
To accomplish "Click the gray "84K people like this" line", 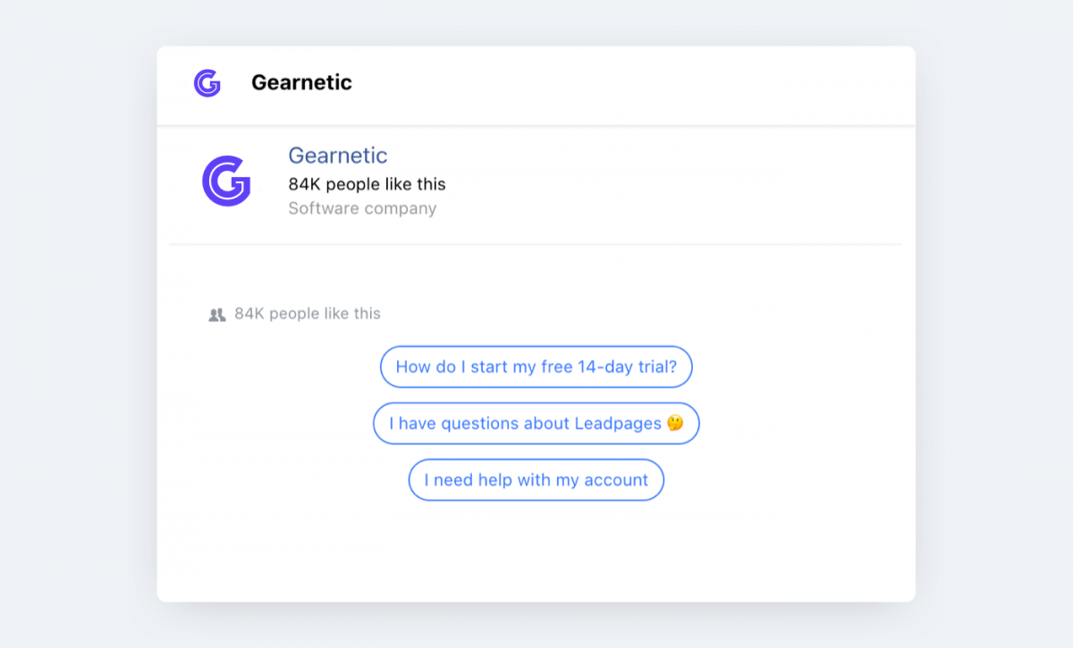I will [x=307, y=314].
